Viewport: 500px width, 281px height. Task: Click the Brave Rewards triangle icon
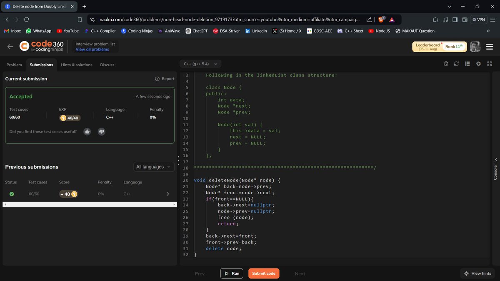coord(392,20)
